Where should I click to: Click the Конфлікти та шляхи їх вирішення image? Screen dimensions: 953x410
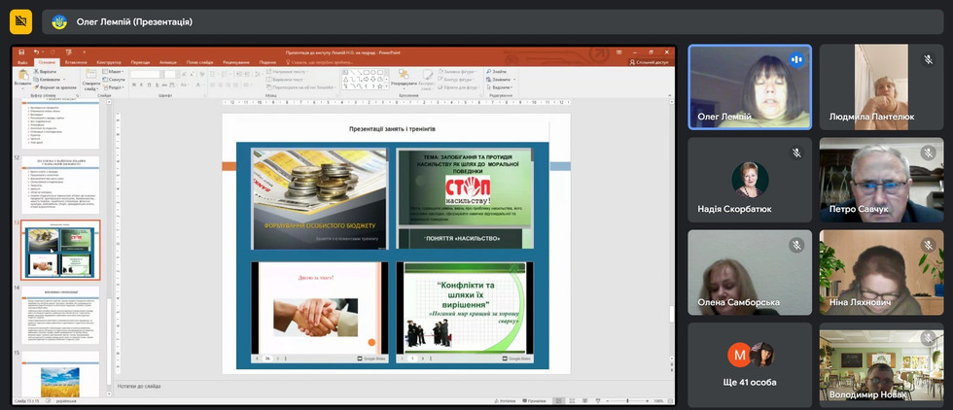[x=465, y=313]
